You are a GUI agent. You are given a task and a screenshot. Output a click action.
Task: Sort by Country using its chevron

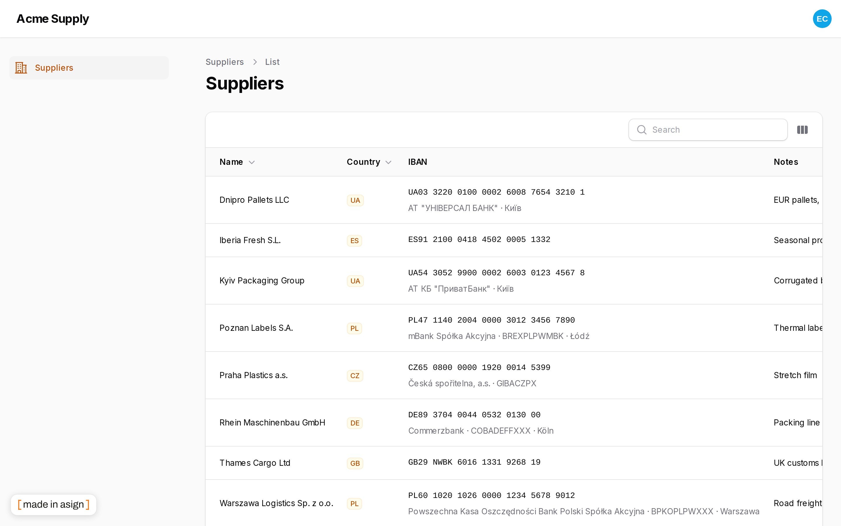pos(389,162)
